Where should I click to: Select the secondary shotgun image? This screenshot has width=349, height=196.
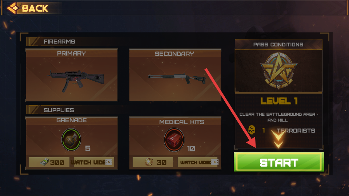[177, 78]
